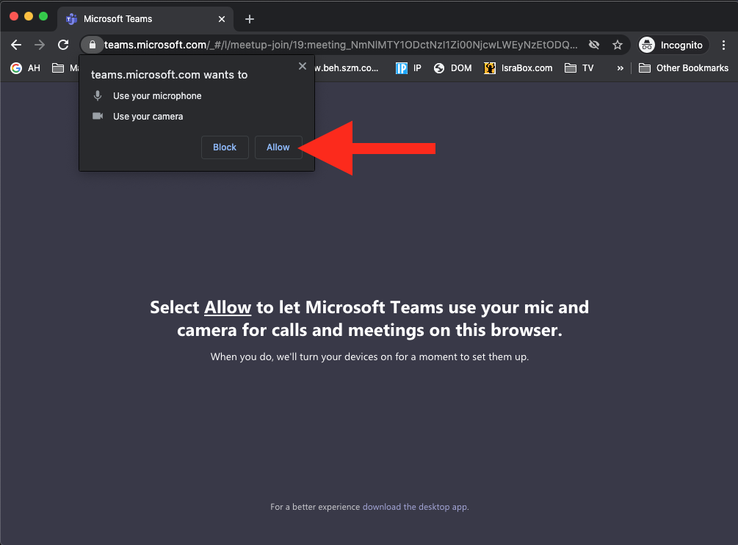738x545 pixels.
Task: Open a new tab with the plus button
Action: (250, 19)
